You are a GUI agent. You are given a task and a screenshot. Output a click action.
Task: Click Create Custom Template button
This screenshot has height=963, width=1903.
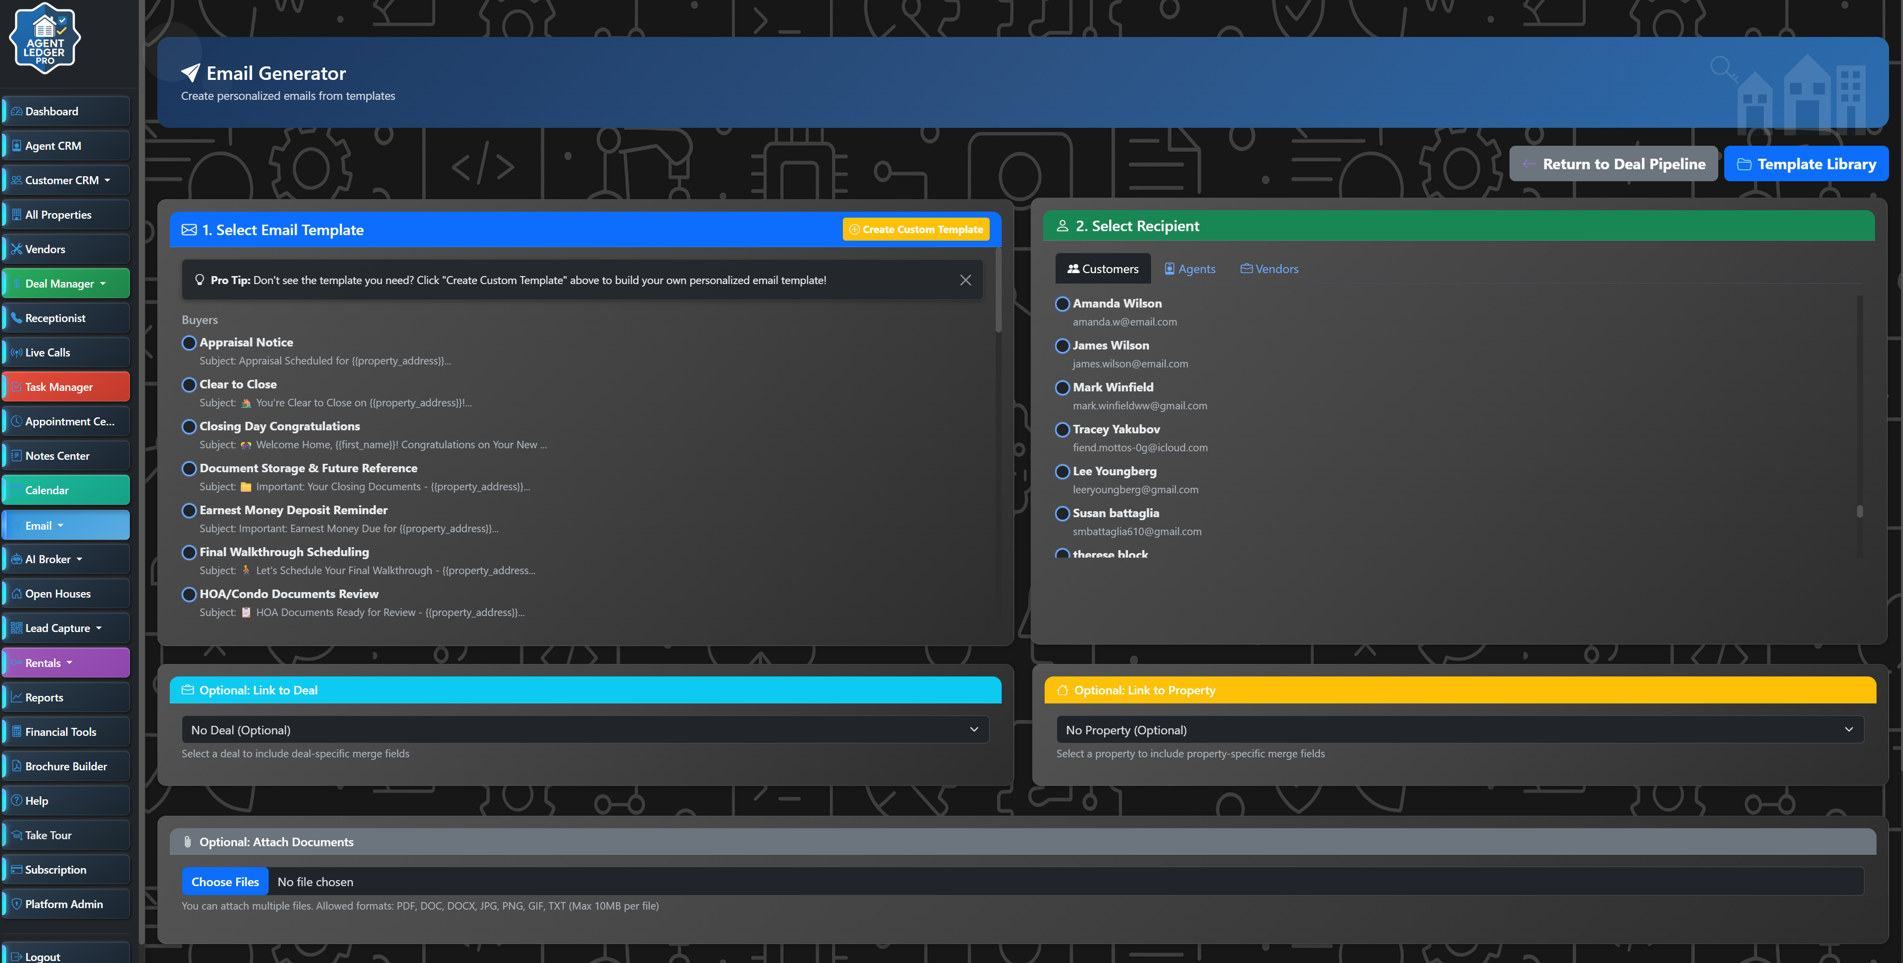915,230
